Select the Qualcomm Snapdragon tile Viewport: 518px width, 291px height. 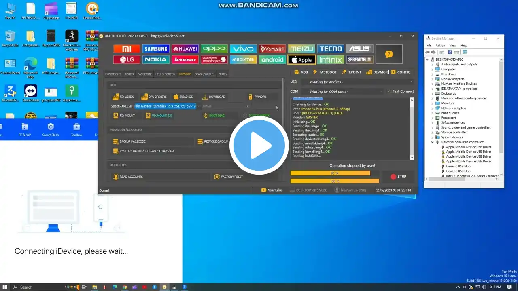point(214,60)
